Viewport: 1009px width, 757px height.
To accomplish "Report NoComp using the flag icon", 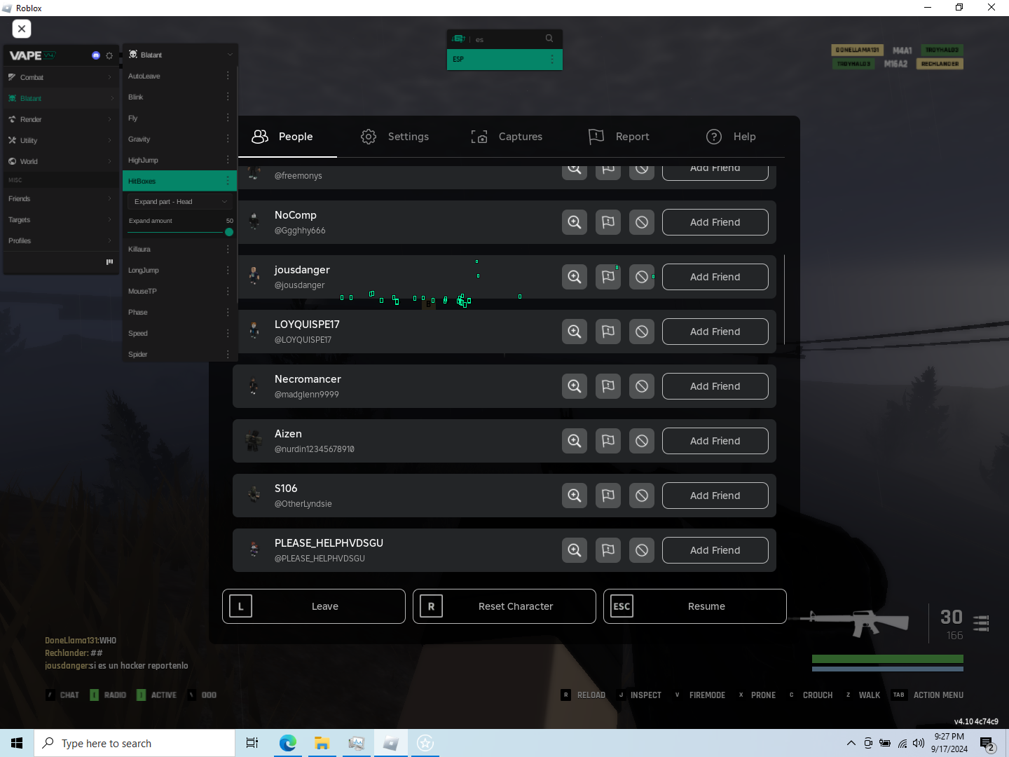I will click(608, 222).
